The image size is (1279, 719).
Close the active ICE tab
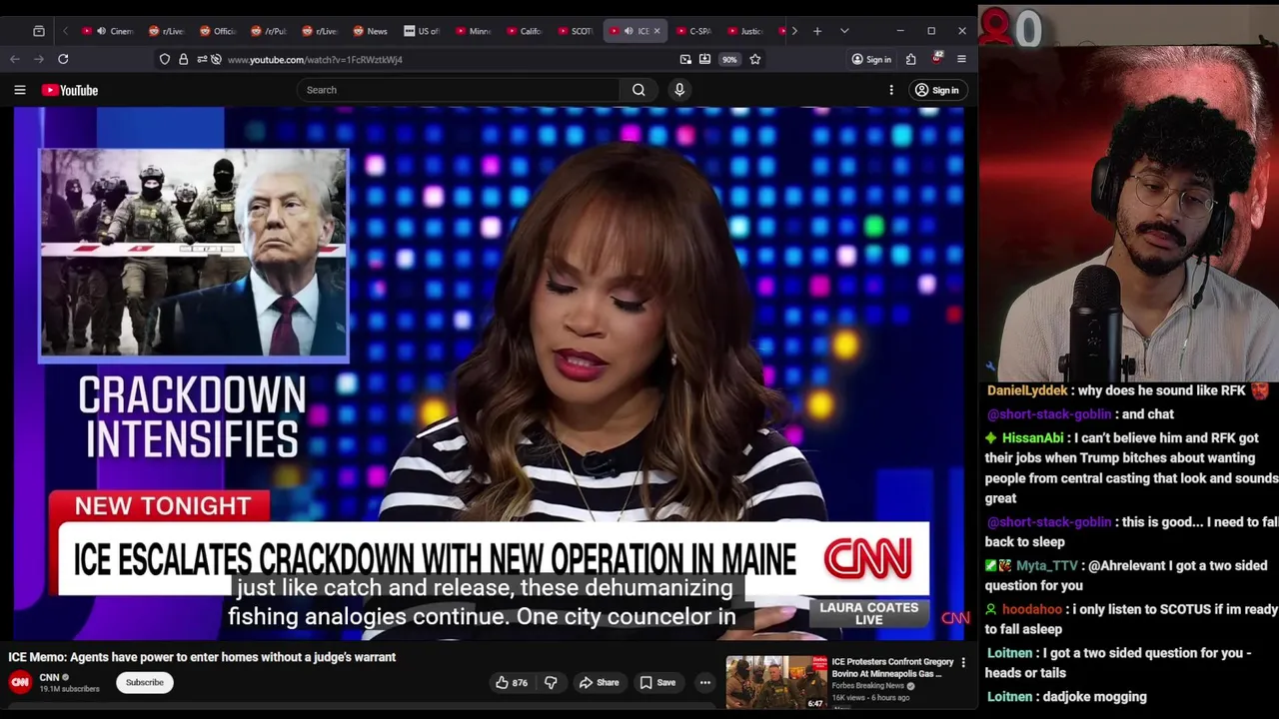656,31
